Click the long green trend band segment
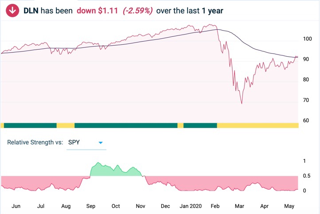Viewport: 320px width, 214px height. (x=126, y=125)
